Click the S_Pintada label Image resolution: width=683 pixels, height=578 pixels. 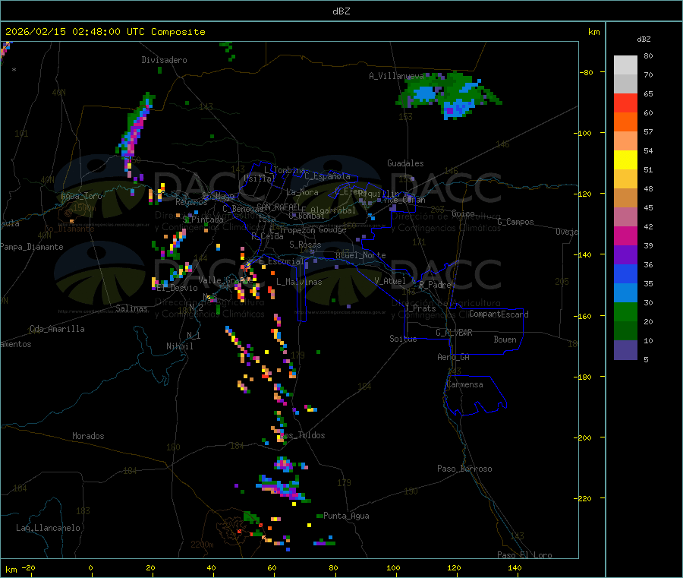coord(203,220)
